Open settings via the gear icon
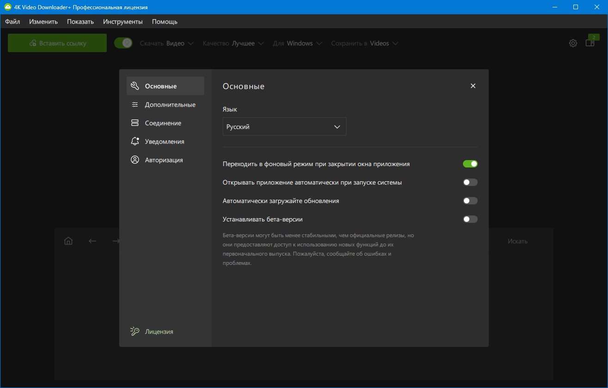The width and height of the screenshot is (608, 388). click(x=573, y=43)
